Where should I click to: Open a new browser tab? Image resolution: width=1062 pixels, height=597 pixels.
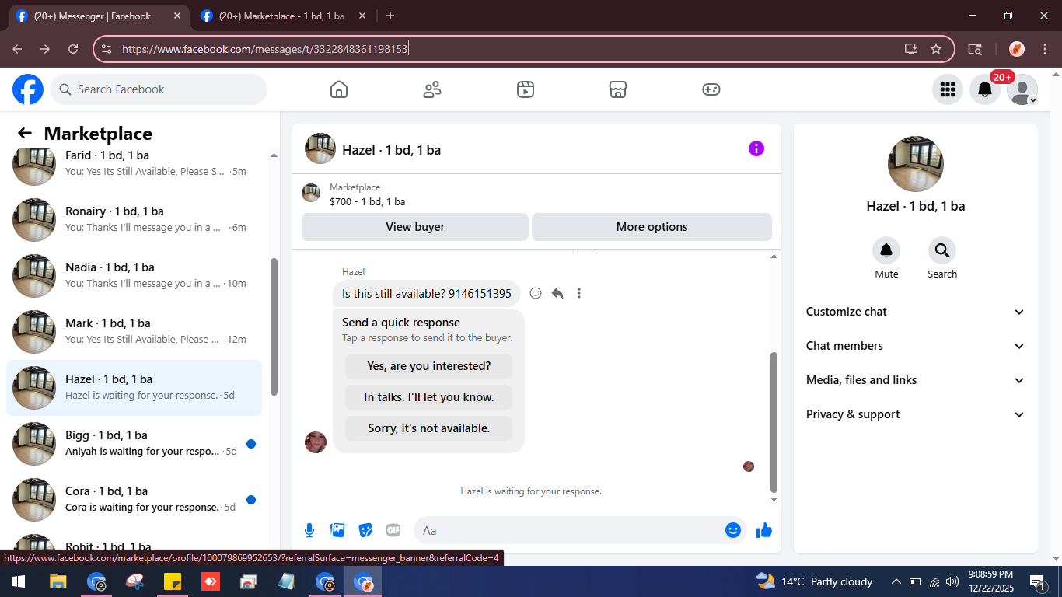point(390,16)
